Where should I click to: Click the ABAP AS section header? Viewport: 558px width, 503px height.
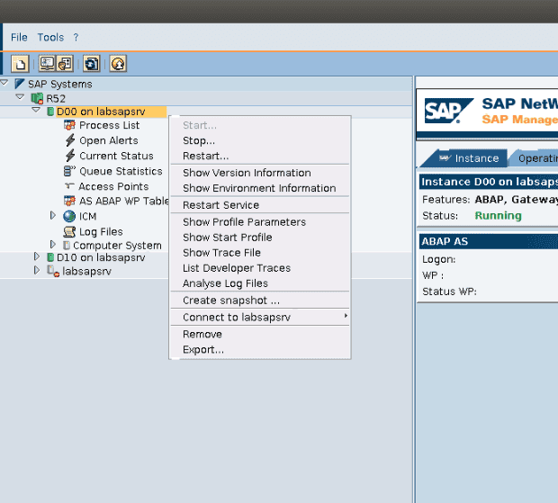(489, 241)
